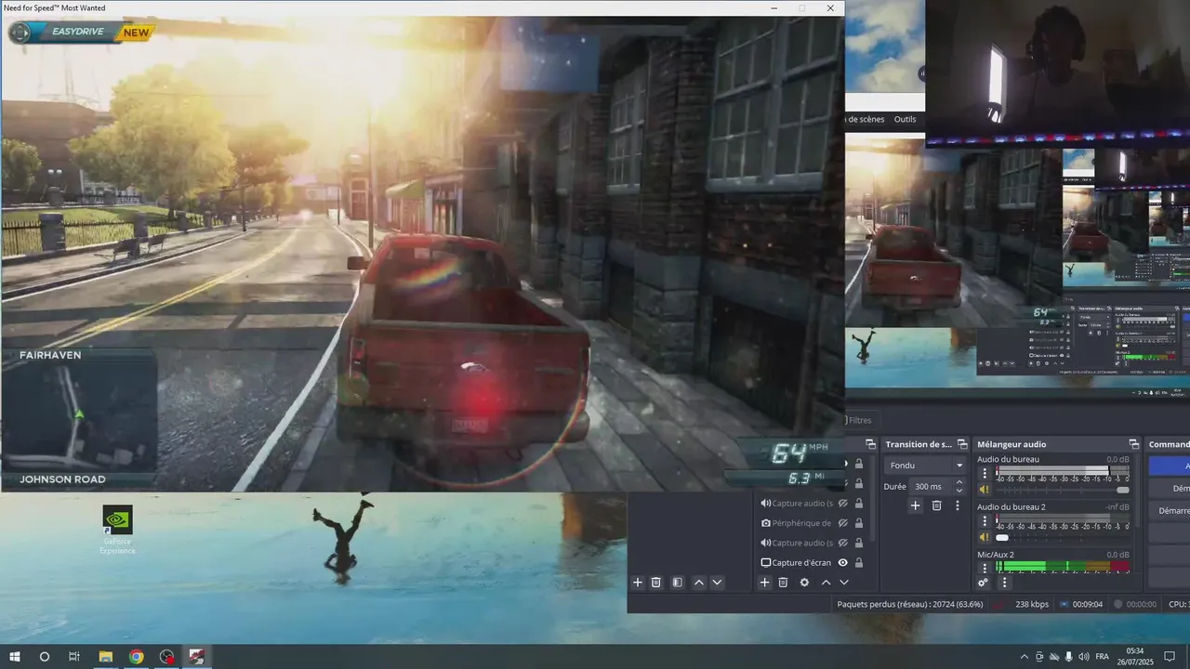
Task: Select the Capture d'écran source row
Action: click(x=813, y=562)
